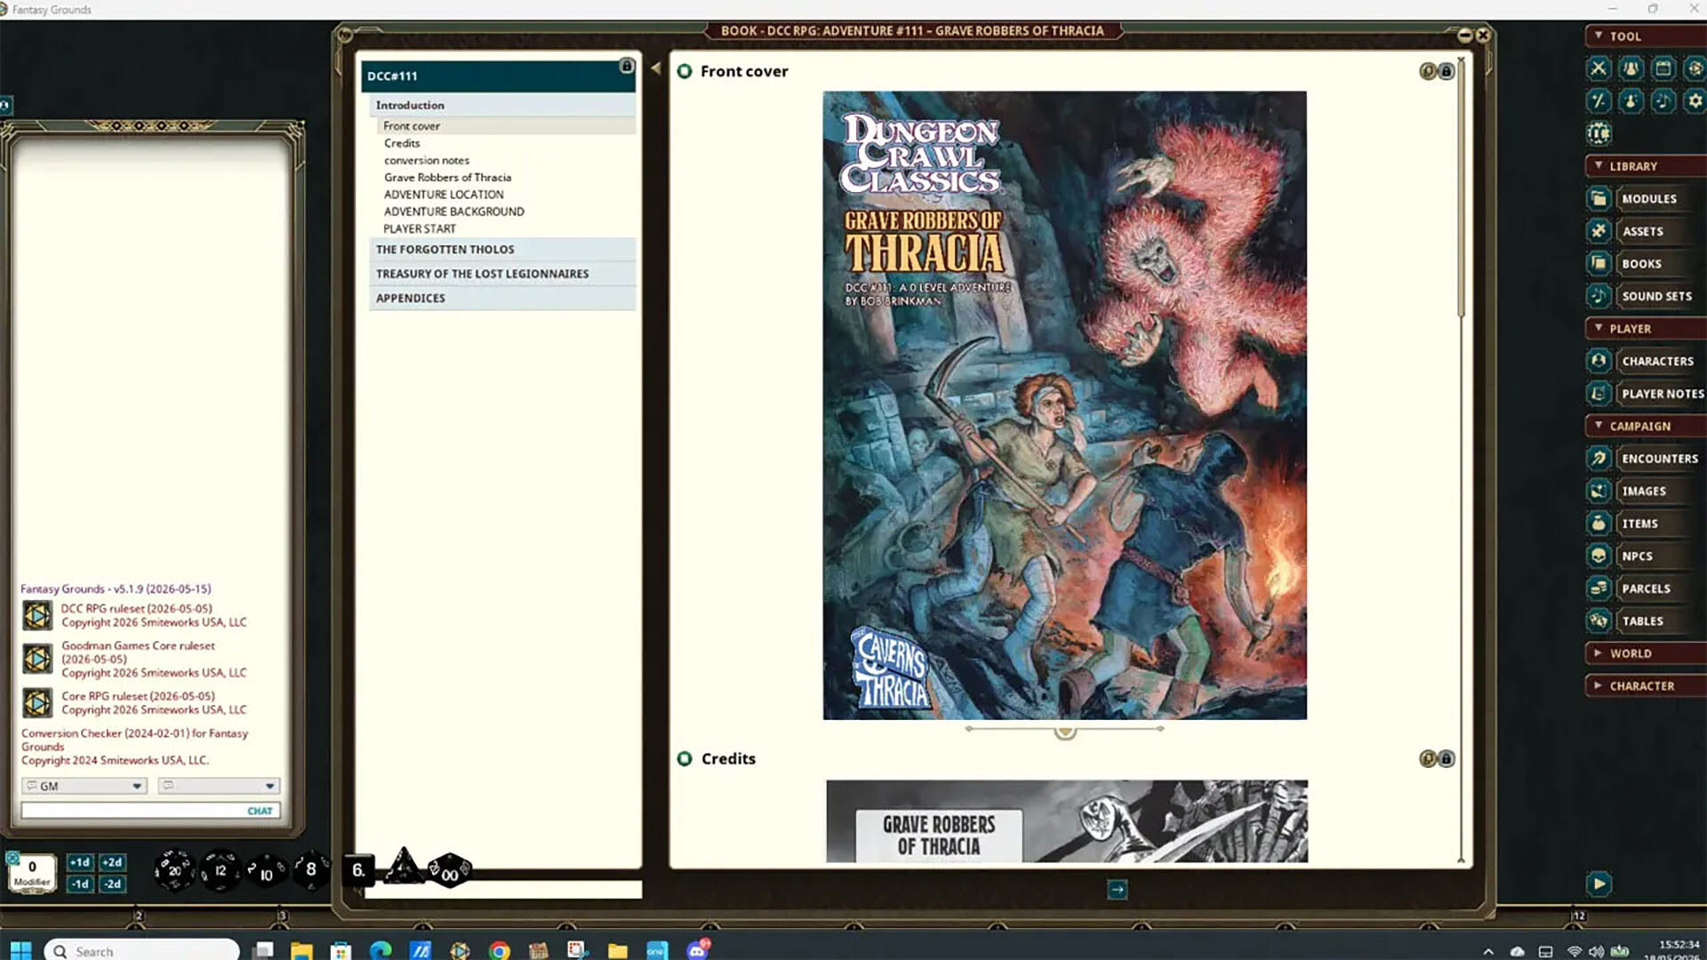Click the Items bag icon
Image resolution: width=1707 pixels, height=960 pixels.
click(1599, 524)
